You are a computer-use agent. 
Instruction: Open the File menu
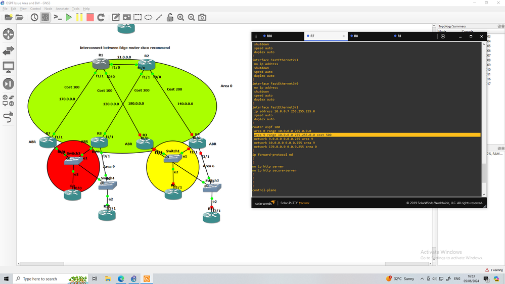click(x=5, y=9)
